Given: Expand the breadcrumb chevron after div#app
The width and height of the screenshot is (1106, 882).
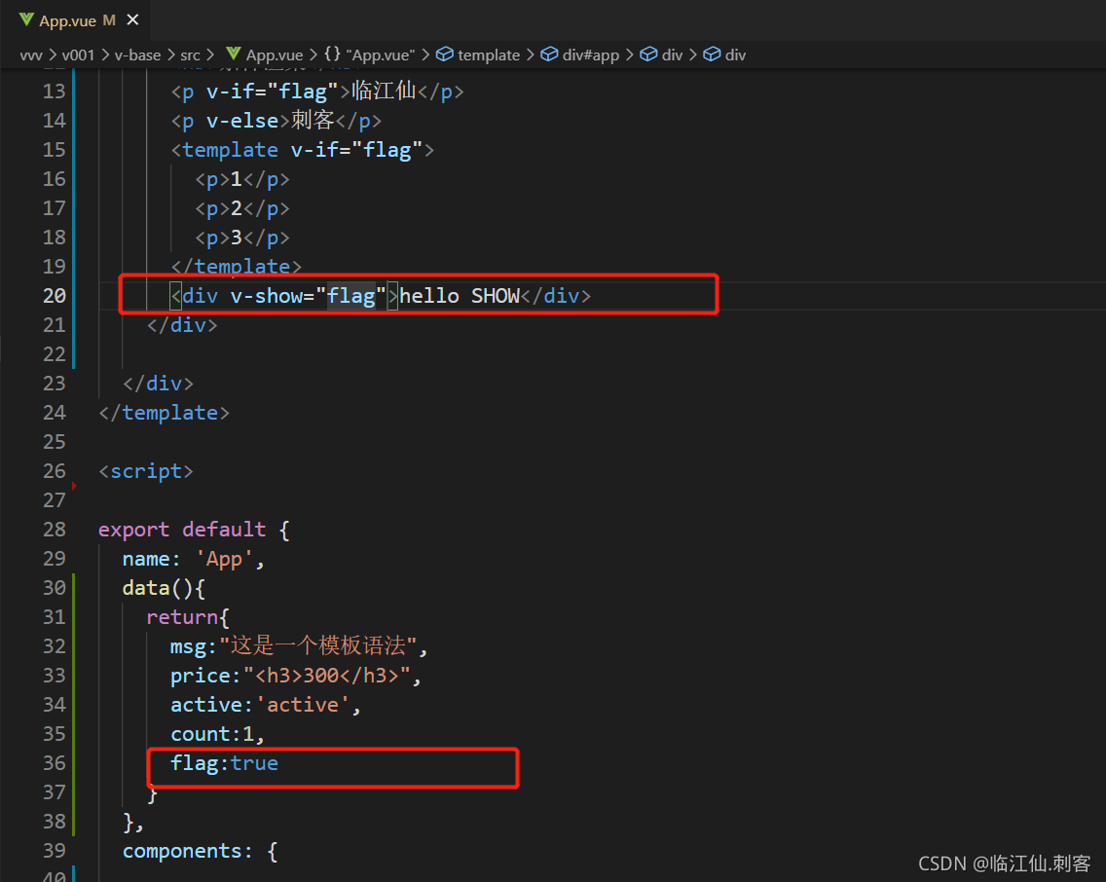Looking at the screenshot, I should [629, 55].
